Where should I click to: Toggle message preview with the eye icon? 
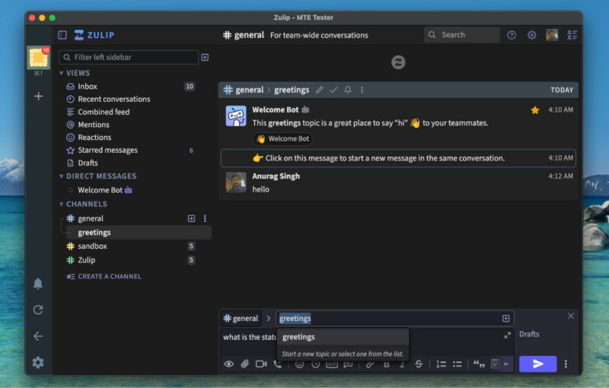(228, 364)
